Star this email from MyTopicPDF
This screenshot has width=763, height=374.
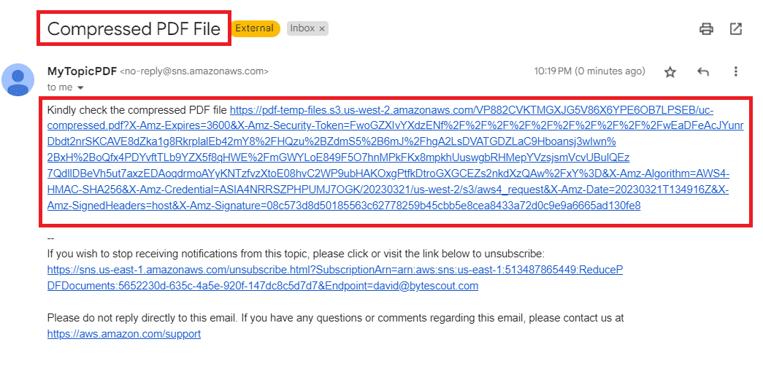tap(670, 71)
